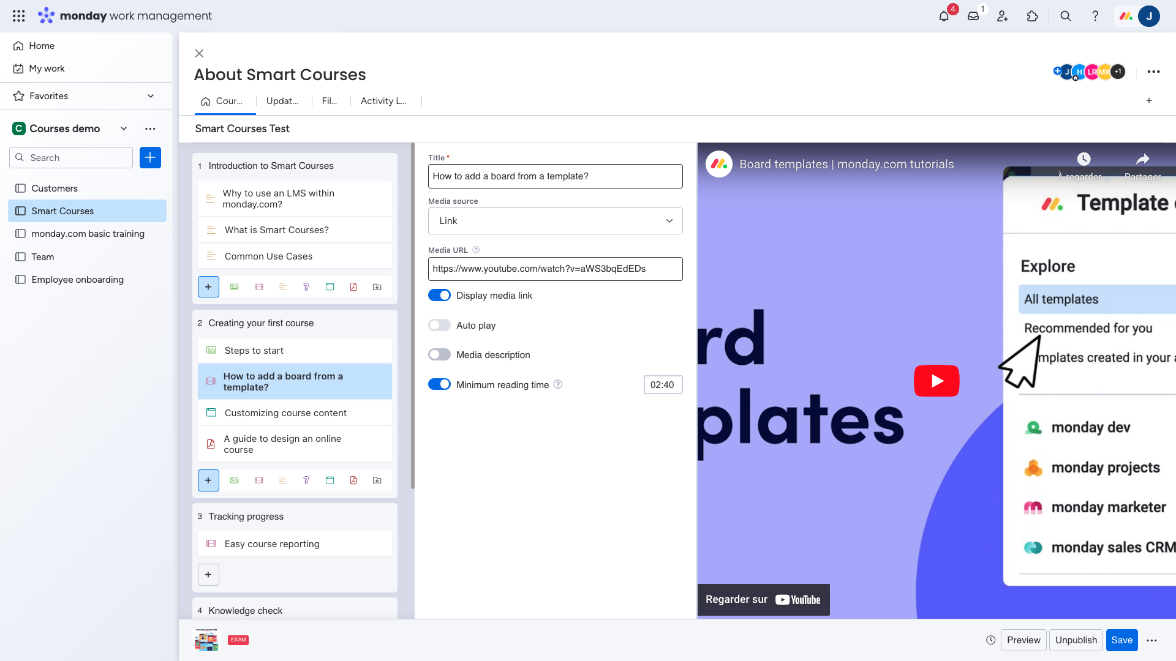Click plus button under Tracking progress
The image size is (1176, 661).
208,575
